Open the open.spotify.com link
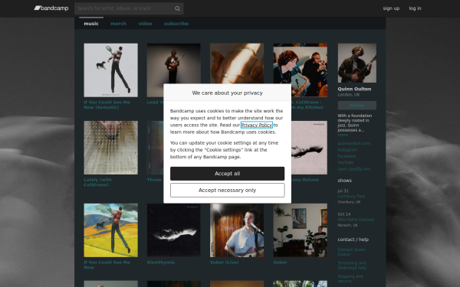The image size is (460, 287). 354,169
